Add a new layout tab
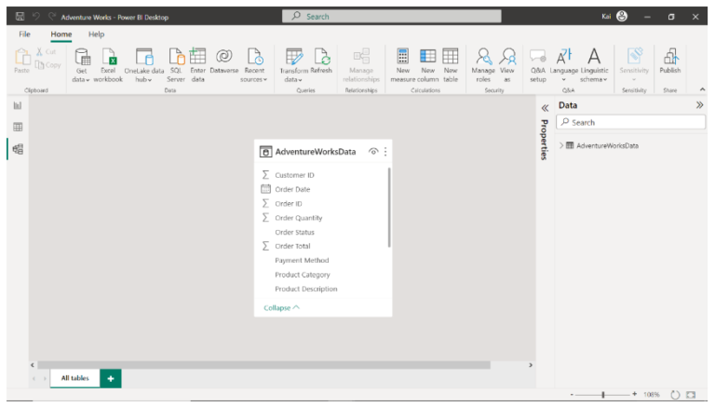 [110, 378]
